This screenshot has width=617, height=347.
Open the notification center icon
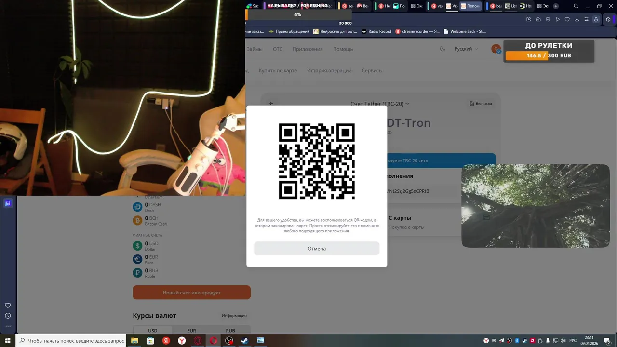(607, 341)
